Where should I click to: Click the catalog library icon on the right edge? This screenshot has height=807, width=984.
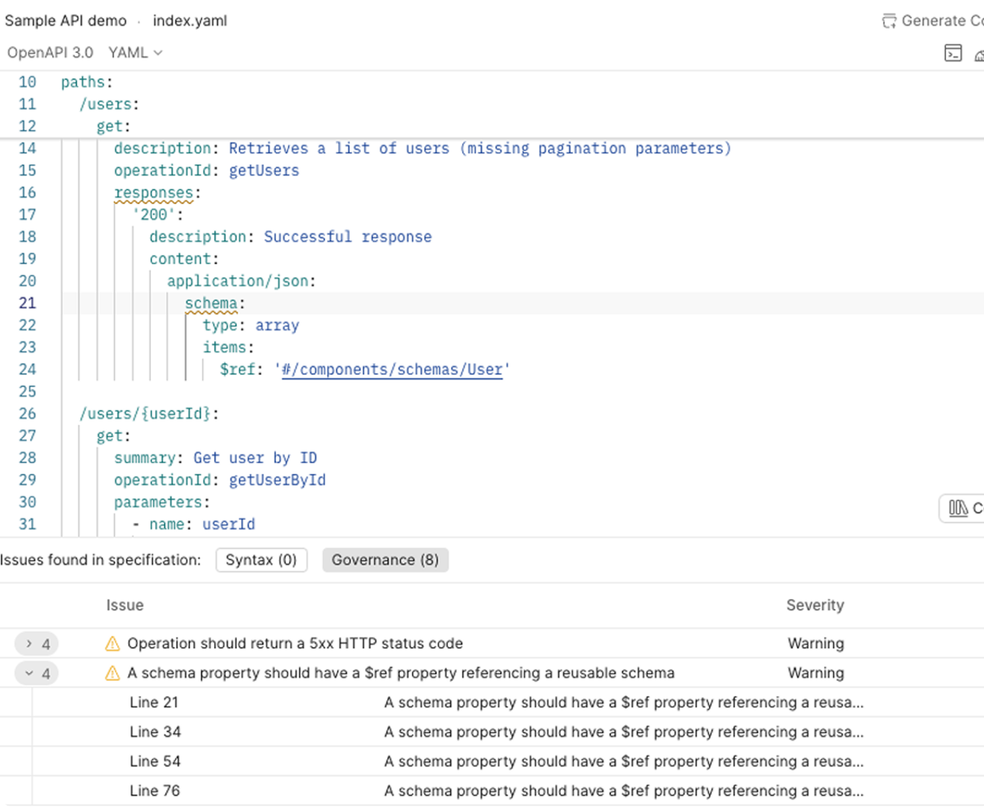[959, 508]
